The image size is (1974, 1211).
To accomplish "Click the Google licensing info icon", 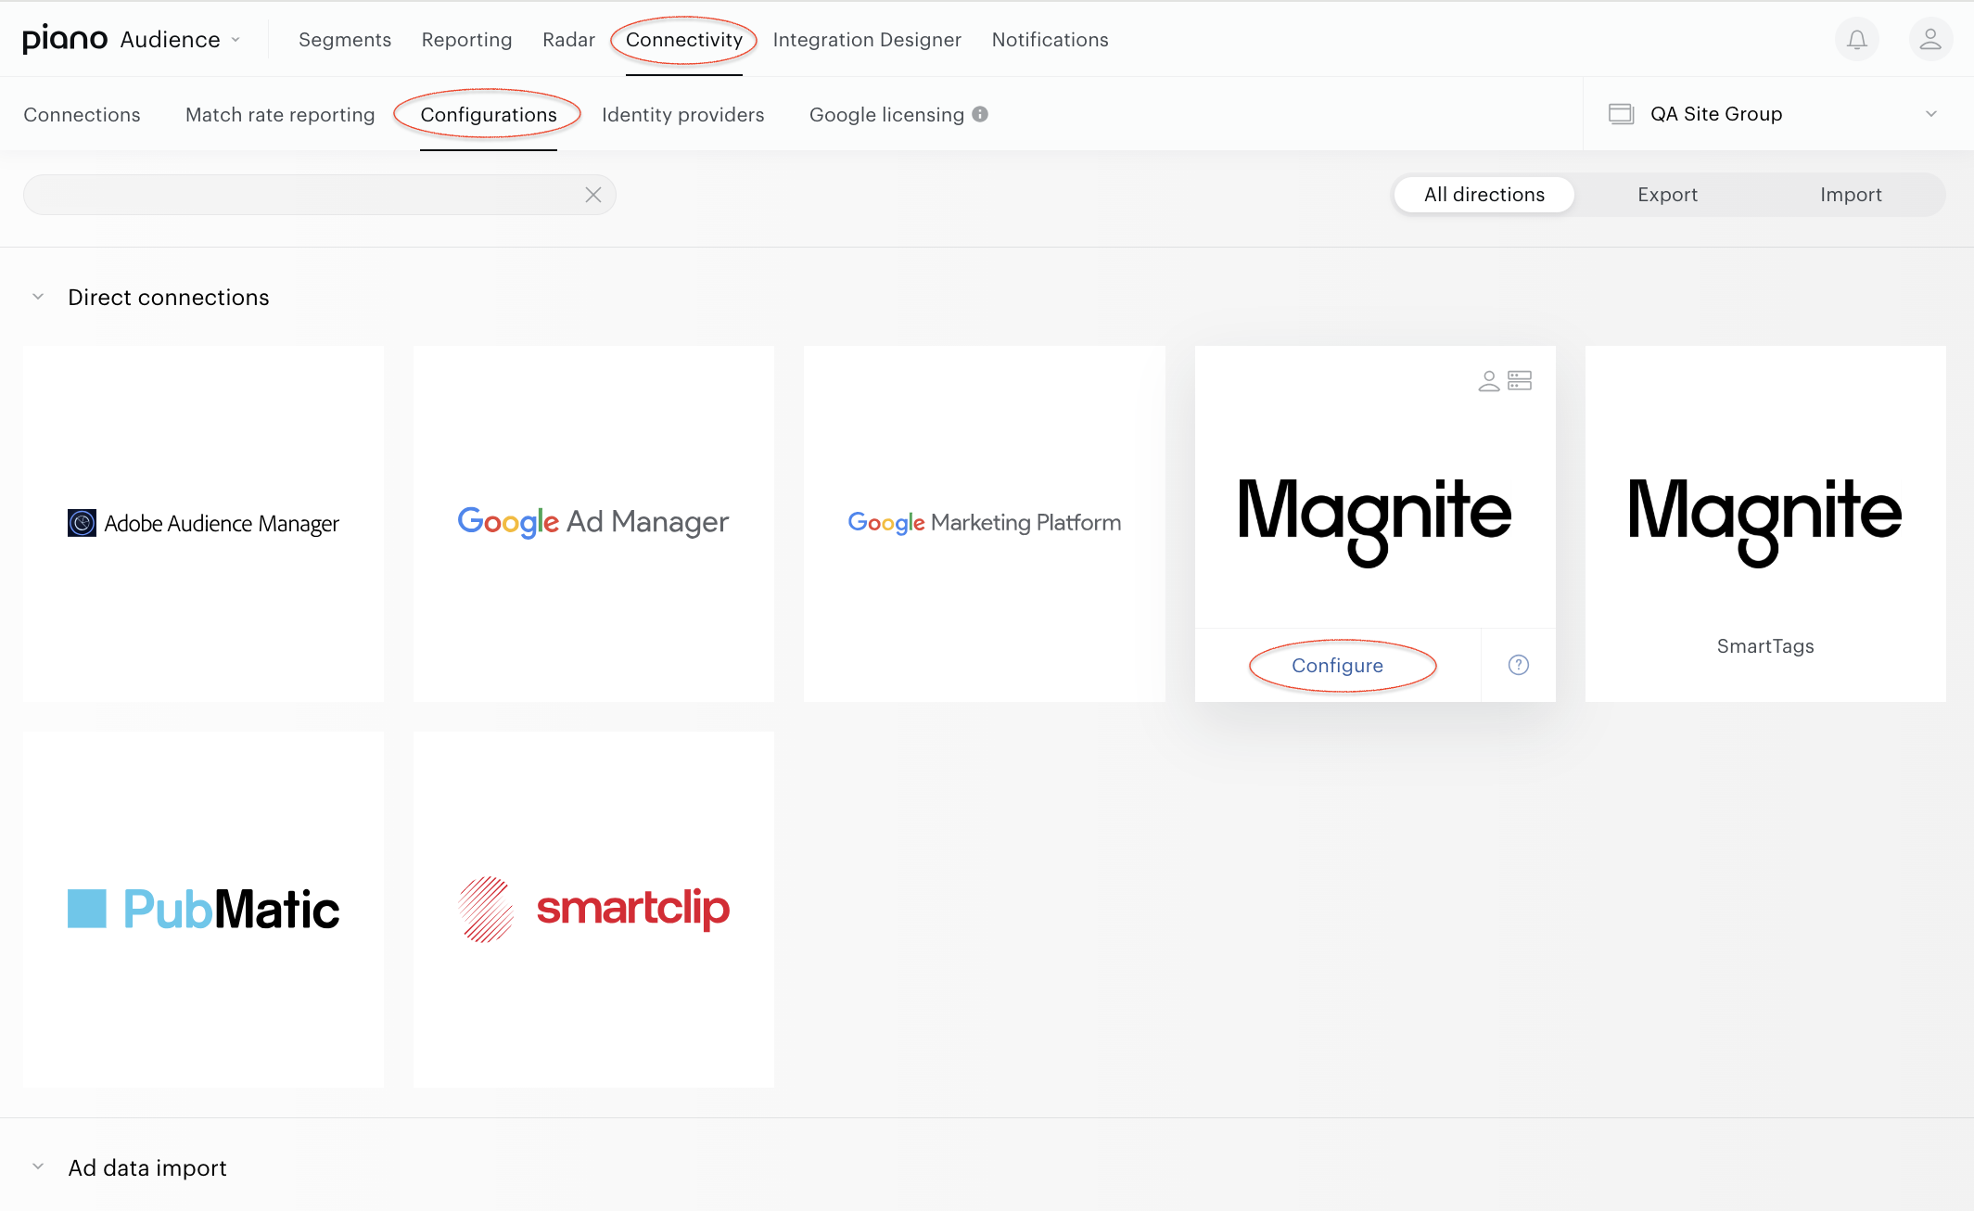I will click(x=980, y=114).
